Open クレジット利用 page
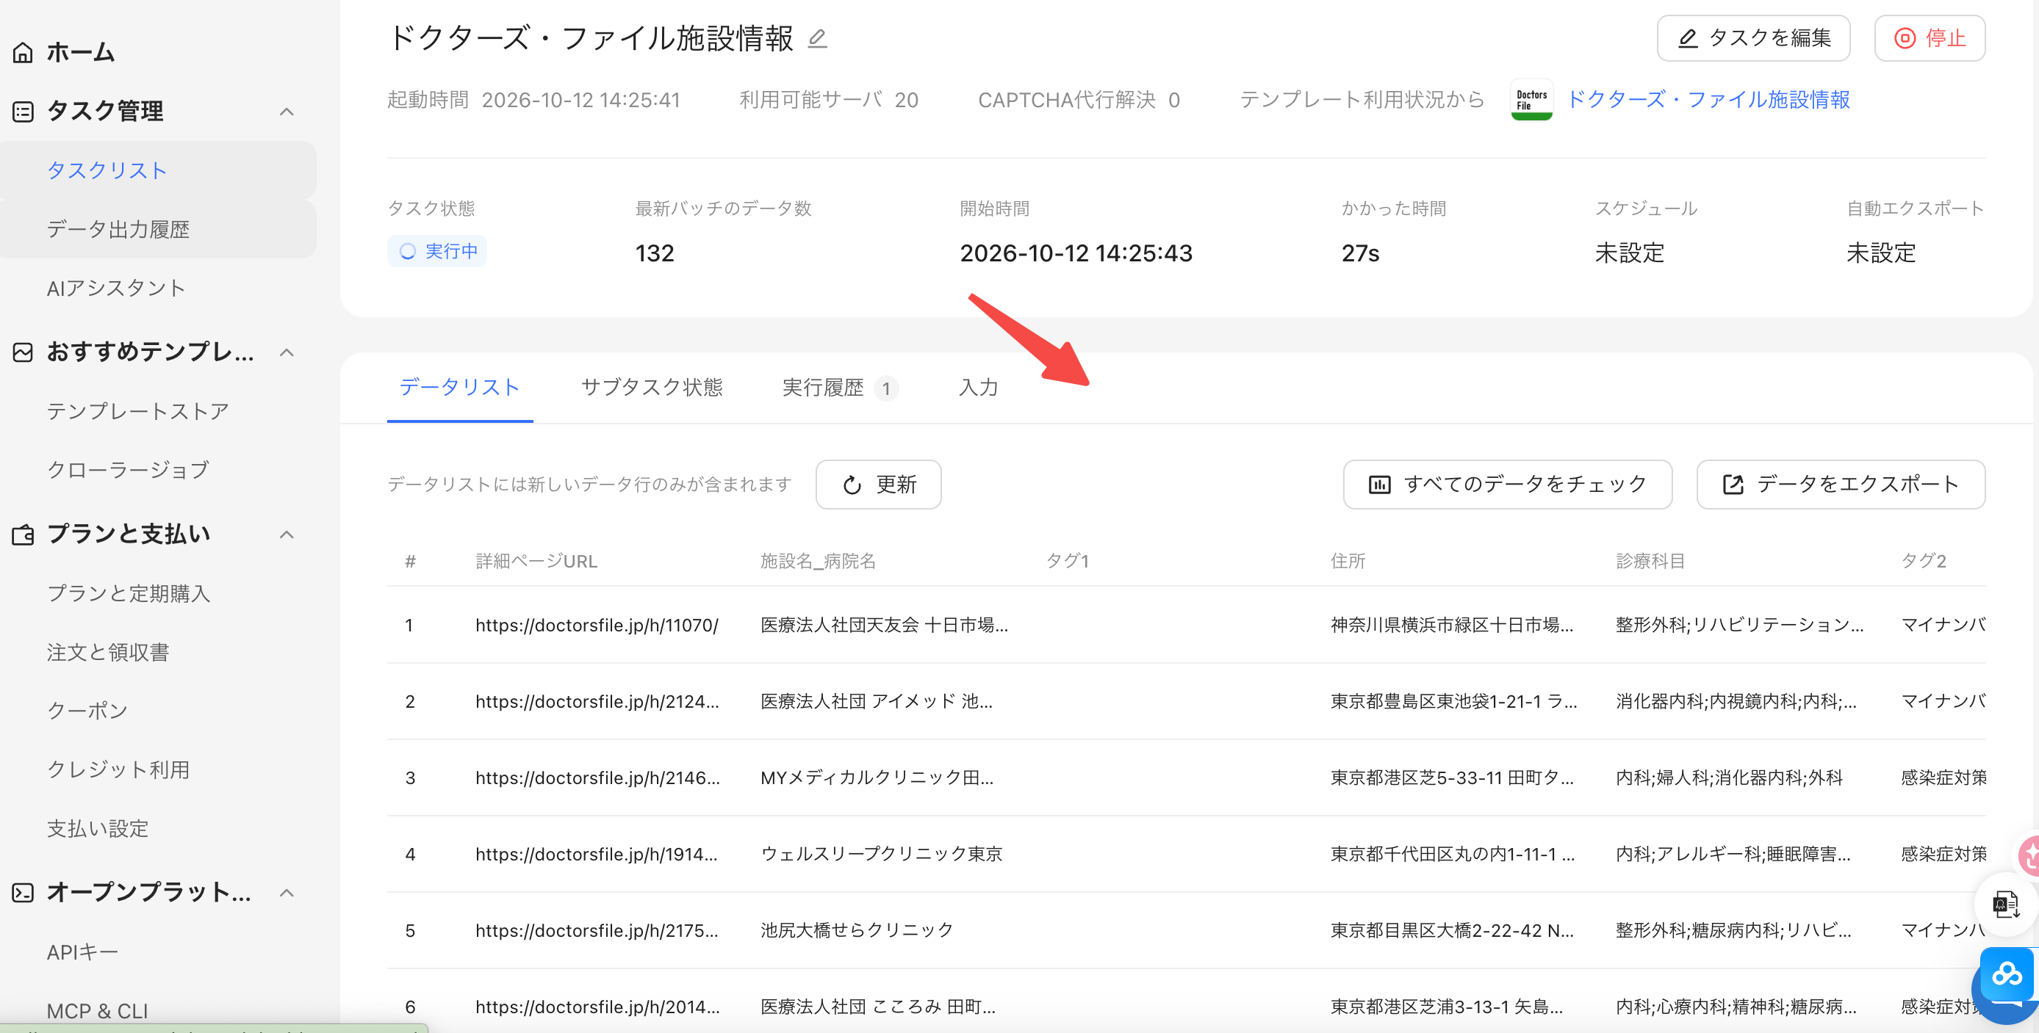This screenshot has width=2039, height=1033. (118, 769)
